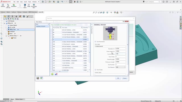The height and width of the screenshot is (102, 182).
Task: Open the NC Editor tool
Action: (25, 6)
